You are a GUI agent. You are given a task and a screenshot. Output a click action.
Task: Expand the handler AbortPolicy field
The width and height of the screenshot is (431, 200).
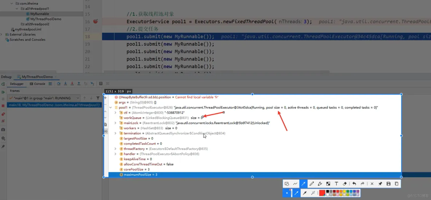tap(115, 154)
